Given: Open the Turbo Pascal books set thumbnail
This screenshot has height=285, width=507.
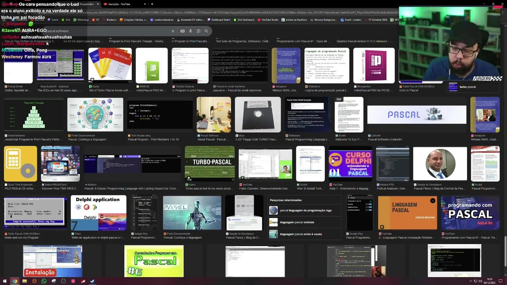Looking at the screenshot, I should (x=110, y=65).
